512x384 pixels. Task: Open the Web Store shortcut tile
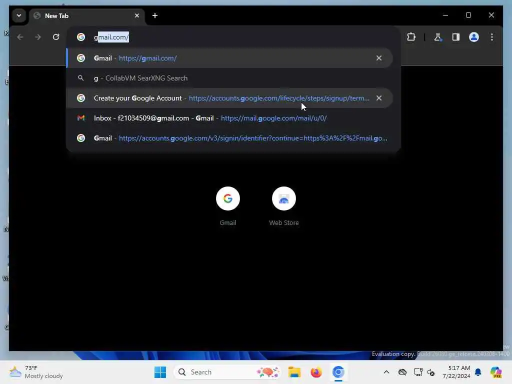coord(284,206)
